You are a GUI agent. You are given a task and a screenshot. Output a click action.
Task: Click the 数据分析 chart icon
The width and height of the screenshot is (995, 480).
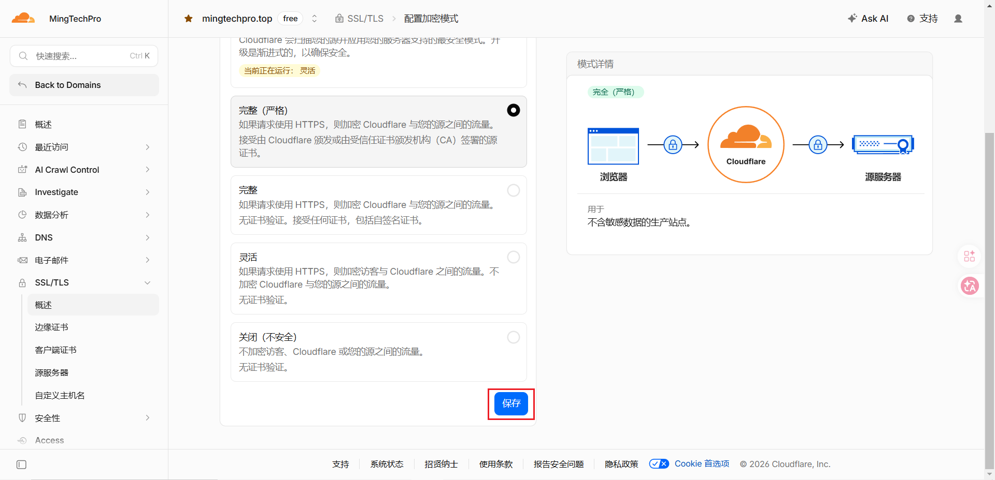tap(22, 215)
